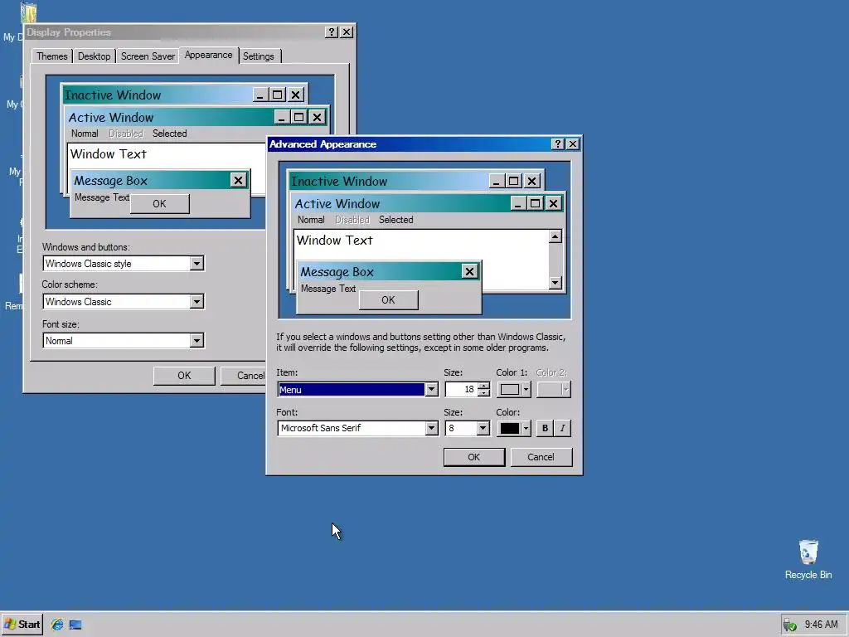Click the Disabled menu item in Advanced Appearance preview
Screen dimensions: 849x637
352,219
